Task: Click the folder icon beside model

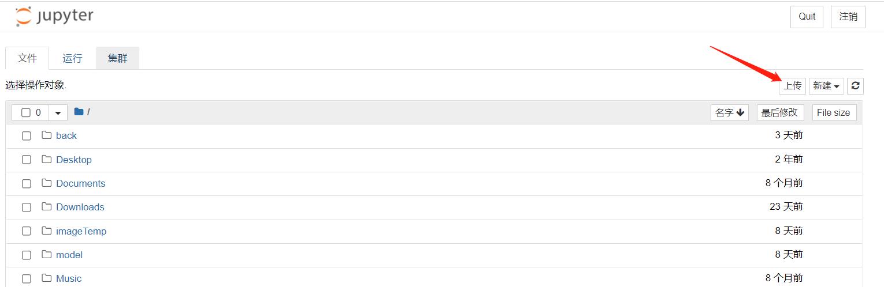Action: click(x=47, y=255)
